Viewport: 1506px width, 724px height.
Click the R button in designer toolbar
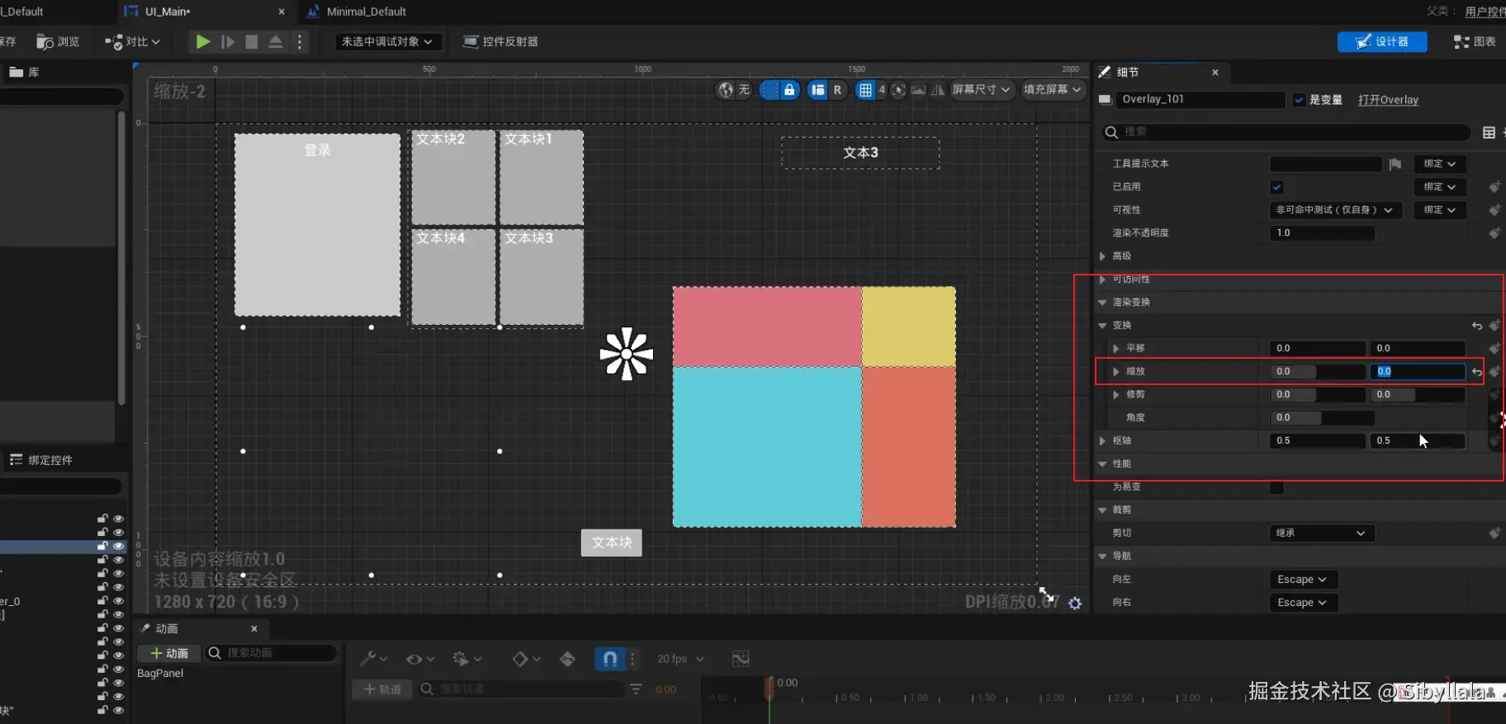tap(837, 90)
